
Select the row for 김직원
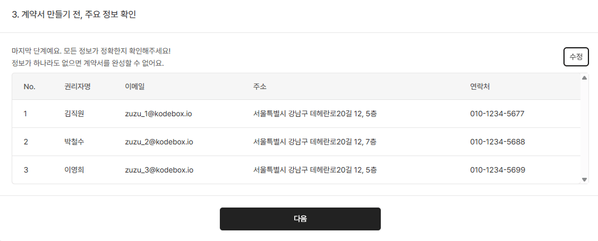74,114
